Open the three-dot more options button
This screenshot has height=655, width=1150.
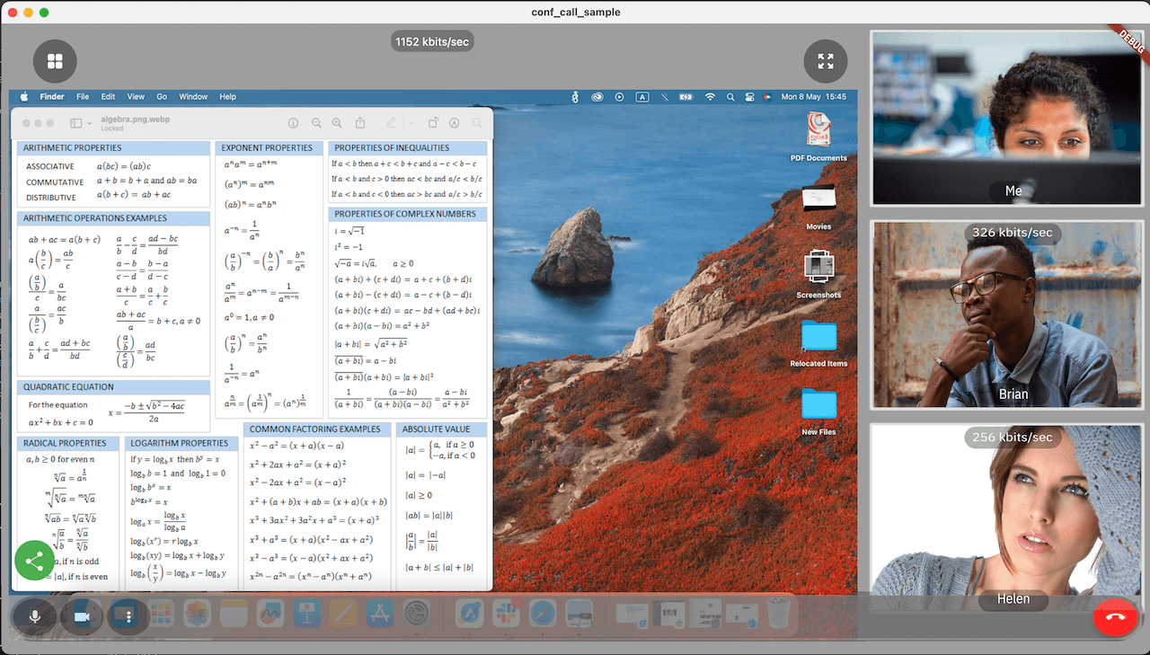[x=129, y=616]
